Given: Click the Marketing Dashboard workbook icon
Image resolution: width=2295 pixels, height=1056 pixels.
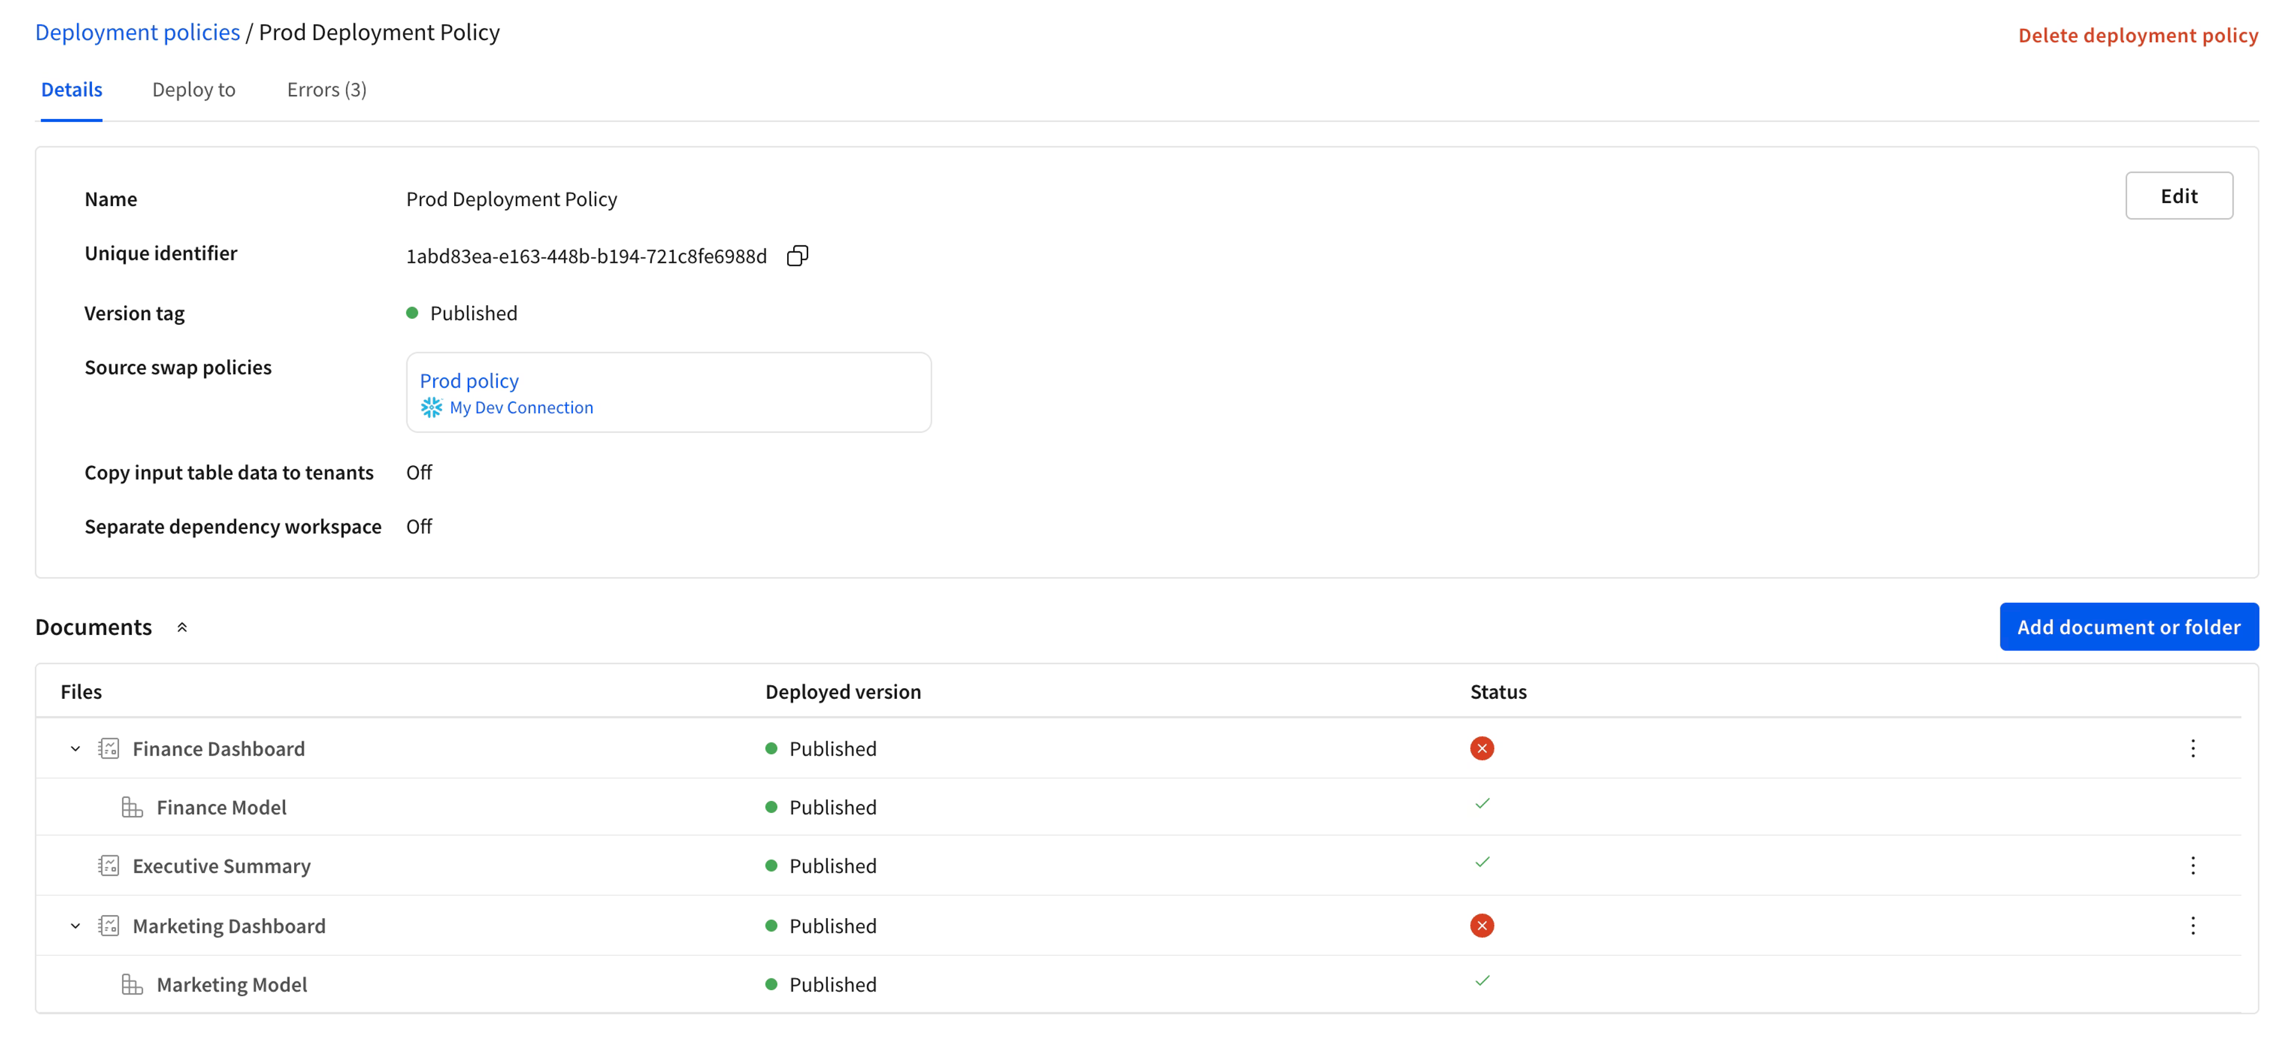Looking at the screenshot, I should coord(109,926).
